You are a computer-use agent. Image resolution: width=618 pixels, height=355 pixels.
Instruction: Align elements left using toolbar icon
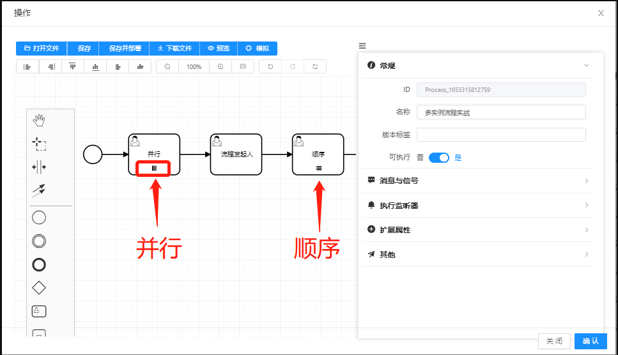27,66
